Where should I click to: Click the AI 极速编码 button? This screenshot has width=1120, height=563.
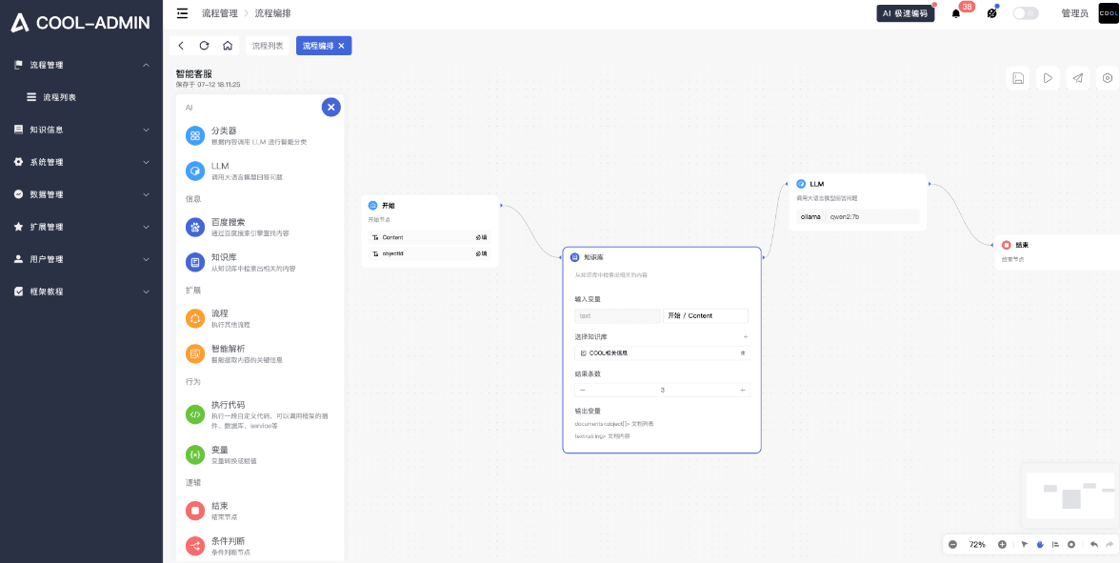click(x=905, y=13)
